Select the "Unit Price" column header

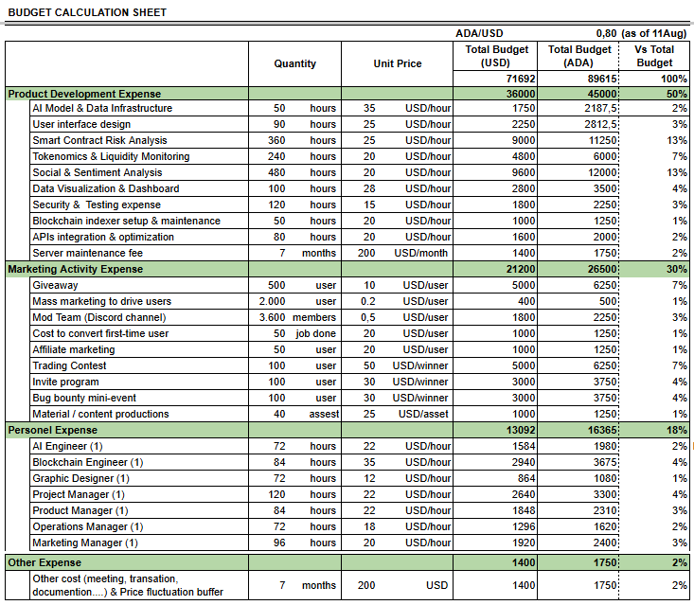(398, 63)
